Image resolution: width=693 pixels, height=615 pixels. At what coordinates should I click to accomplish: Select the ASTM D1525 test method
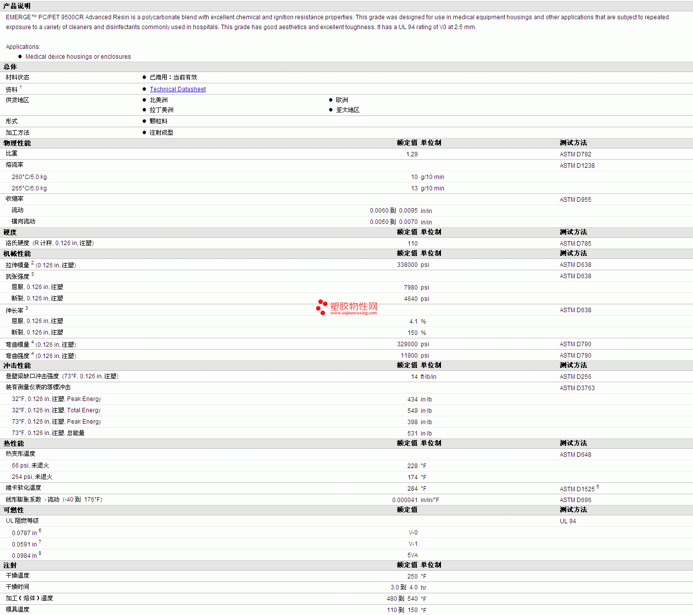[577, 489]
